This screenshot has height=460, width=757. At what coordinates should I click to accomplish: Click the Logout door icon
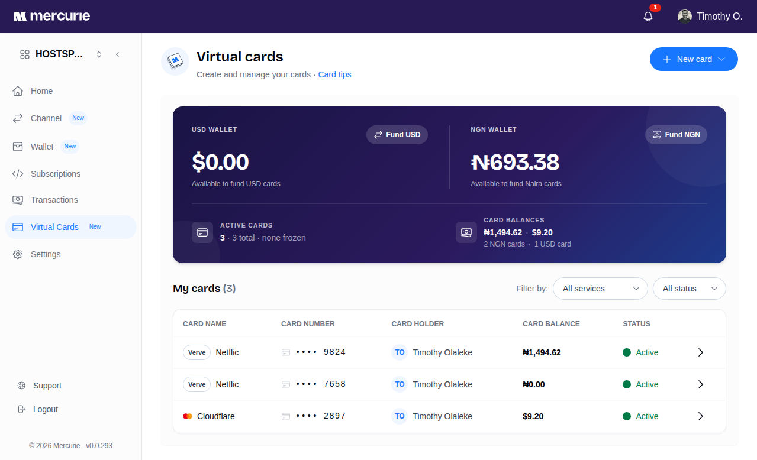tap(21, 409)
